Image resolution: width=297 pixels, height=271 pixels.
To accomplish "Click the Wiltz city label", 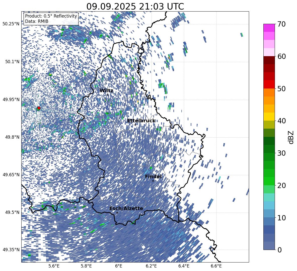I will coord(106,91).
